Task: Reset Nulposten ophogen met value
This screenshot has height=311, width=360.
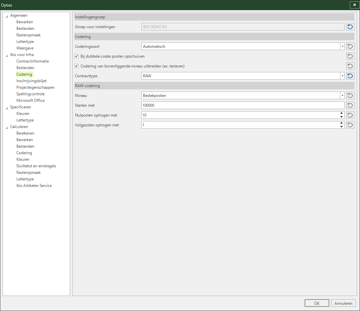Action: pyautogui.click(x=350, y=115)
